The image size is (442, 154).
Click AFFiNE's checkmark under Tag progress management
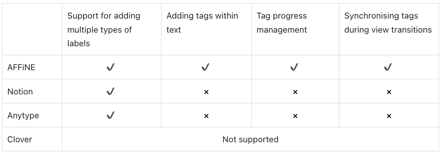pos(294,67)
